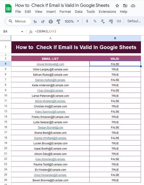
Task: Select cell with Viktor.Langley@Example.com
Action: (x=50, y=69)
